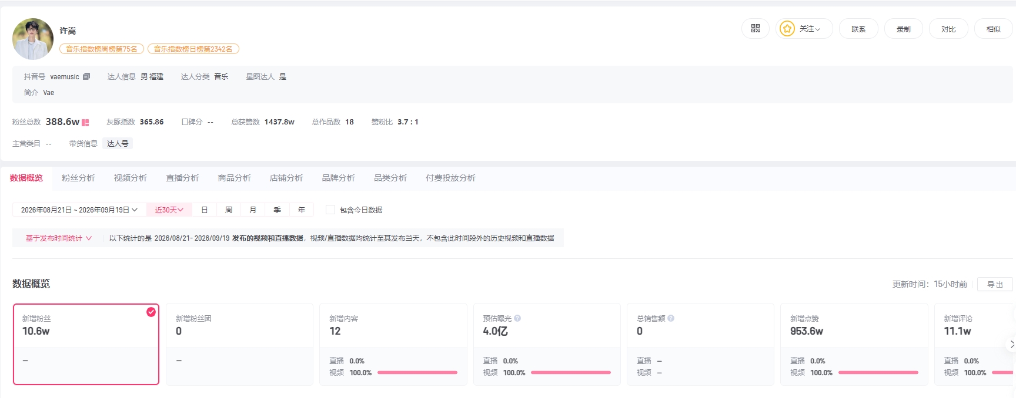Select the 新增内容 data card
This screenshot has height=398, width=1016.
393,344
